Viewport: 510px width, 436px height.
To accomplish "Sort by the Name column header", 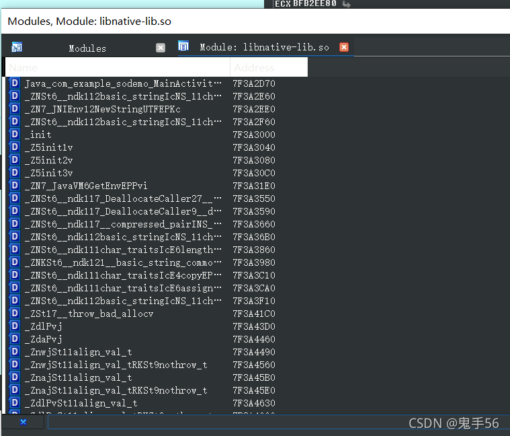I will pos(118,67).
